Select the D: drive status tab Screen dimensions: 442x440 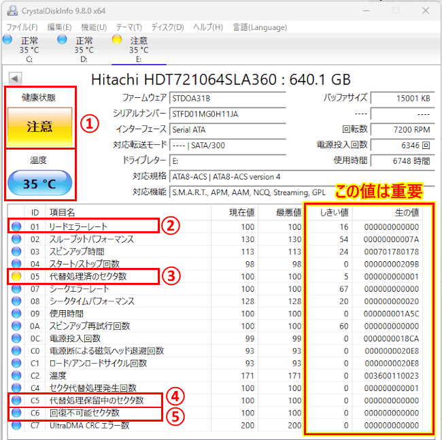tap(84, 48)
